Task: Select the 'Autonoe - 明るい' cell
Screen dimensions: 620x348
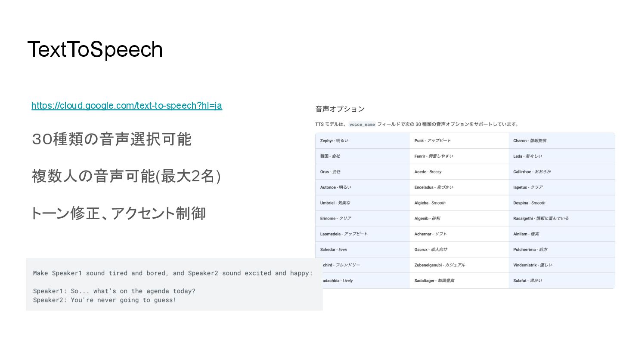Action: pyautogui.click(x=363, y=187)
